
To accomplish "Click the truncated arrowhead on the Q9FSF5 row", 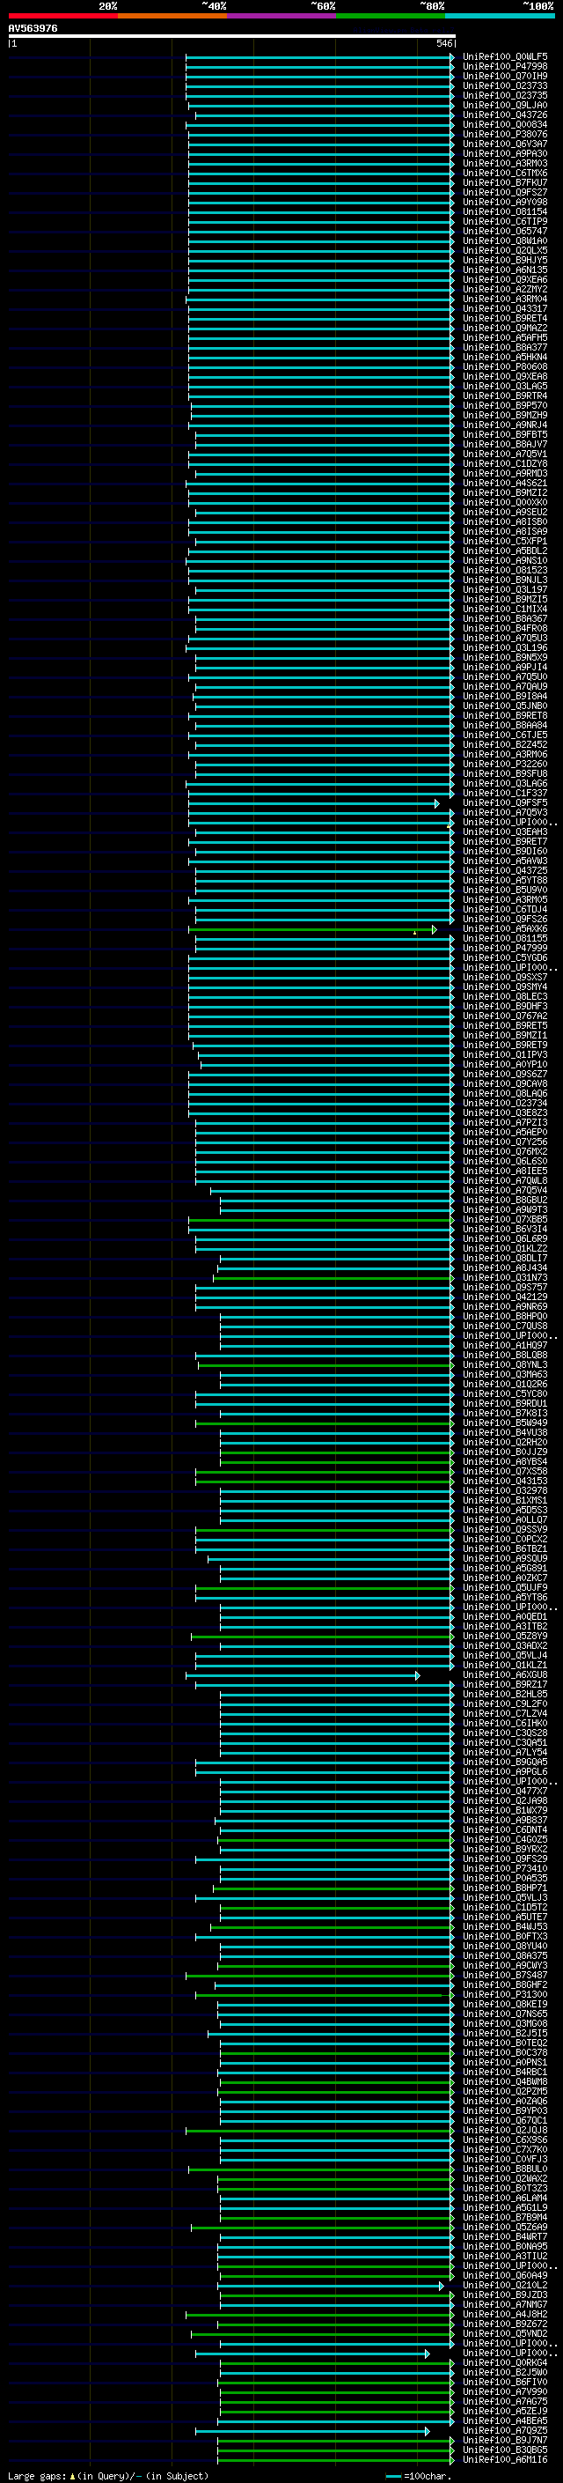I will pyautogui.click(x=437, y=803).
